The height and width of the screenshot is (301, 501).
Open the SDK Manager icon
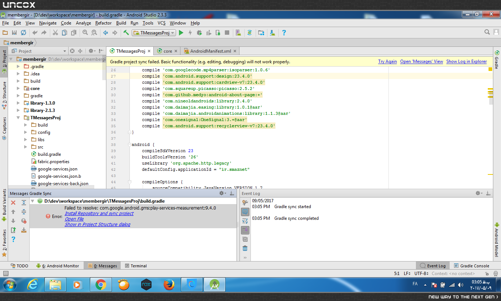273,33
